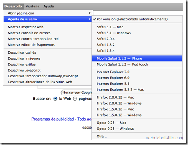
Task: Select Safari 2.0.4 user agent
Action: point(137,39)
